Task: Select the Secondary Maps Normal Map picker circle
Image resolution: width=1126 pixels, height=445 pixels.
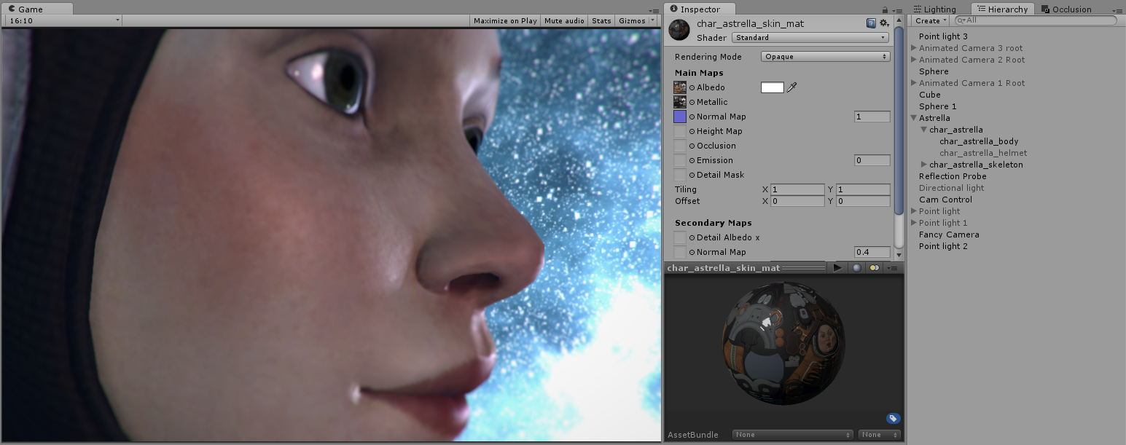Action: pos(692,252)
